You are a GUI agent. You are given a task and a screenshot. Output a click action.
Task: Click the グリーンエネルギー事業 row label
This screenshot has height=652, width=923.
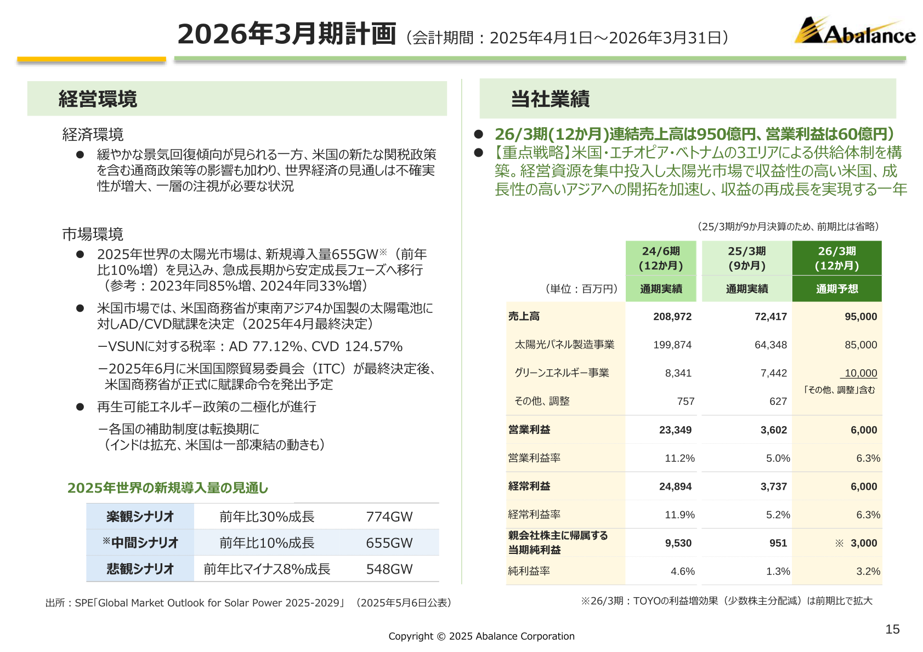[562, 373]
